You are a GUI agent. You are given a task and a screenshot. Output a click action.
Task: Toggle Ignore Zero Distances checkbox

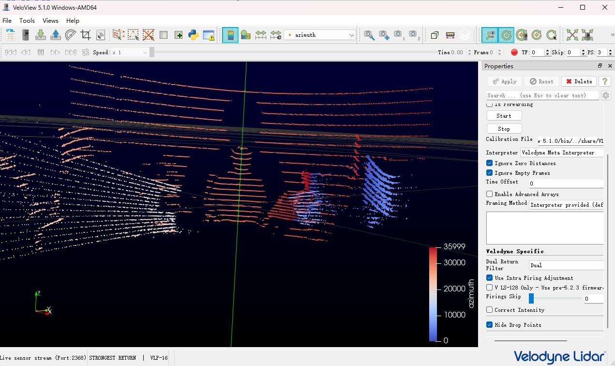490,163
